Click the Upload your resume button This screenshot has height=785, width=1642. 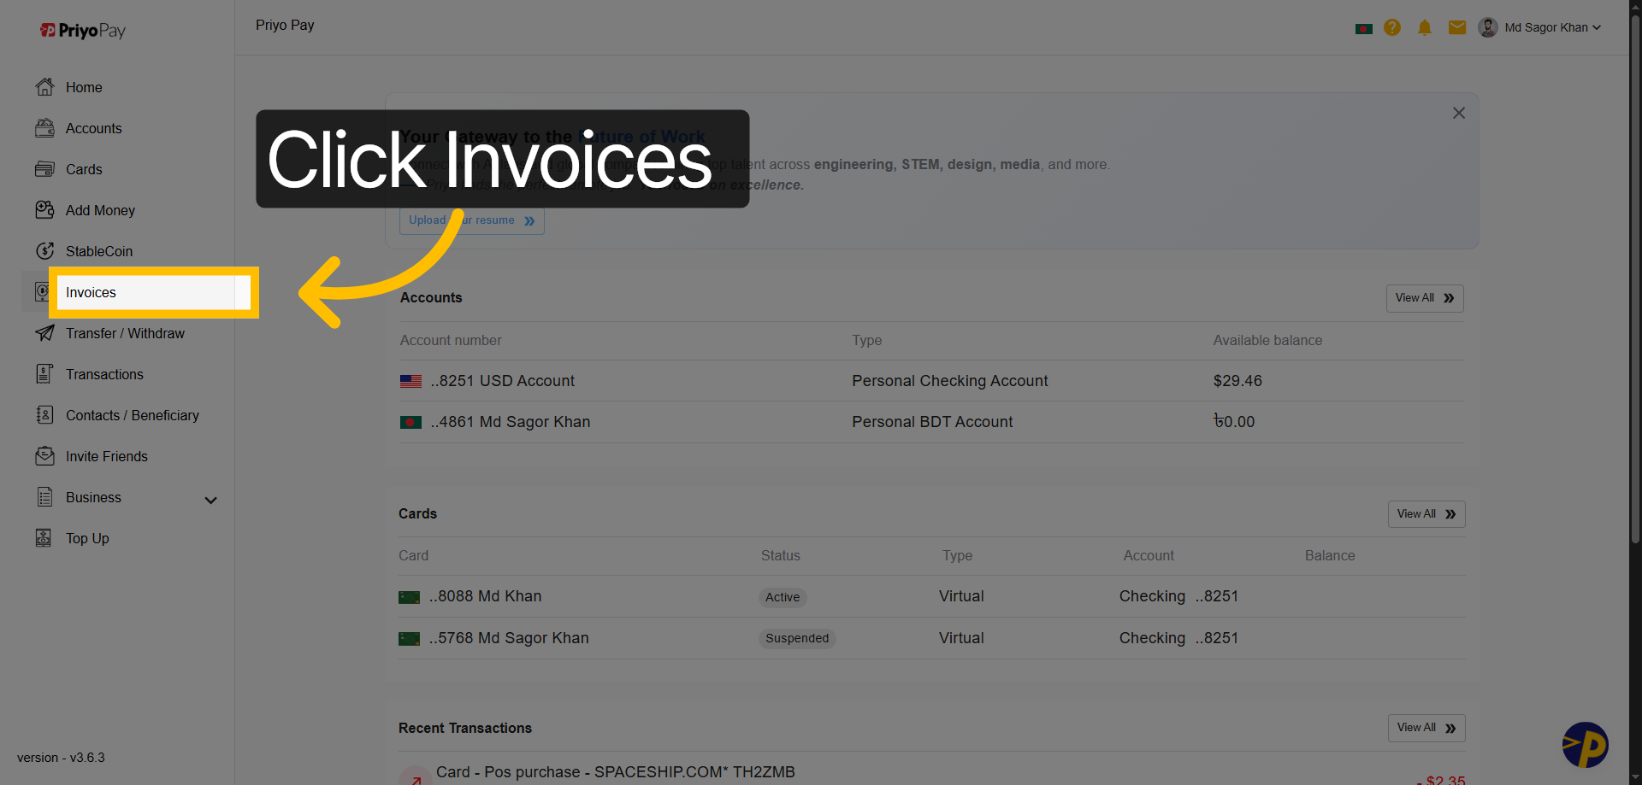[x=471, y=220]
